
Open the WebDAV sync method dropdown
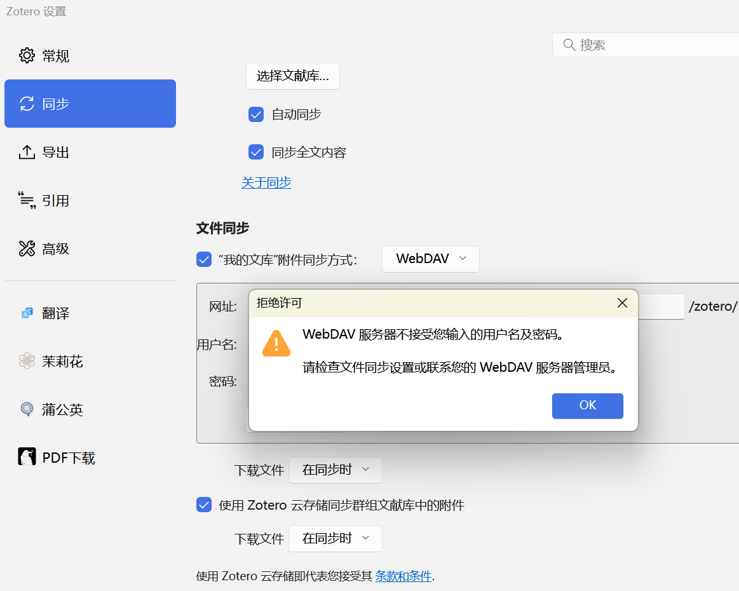point(431,259)
